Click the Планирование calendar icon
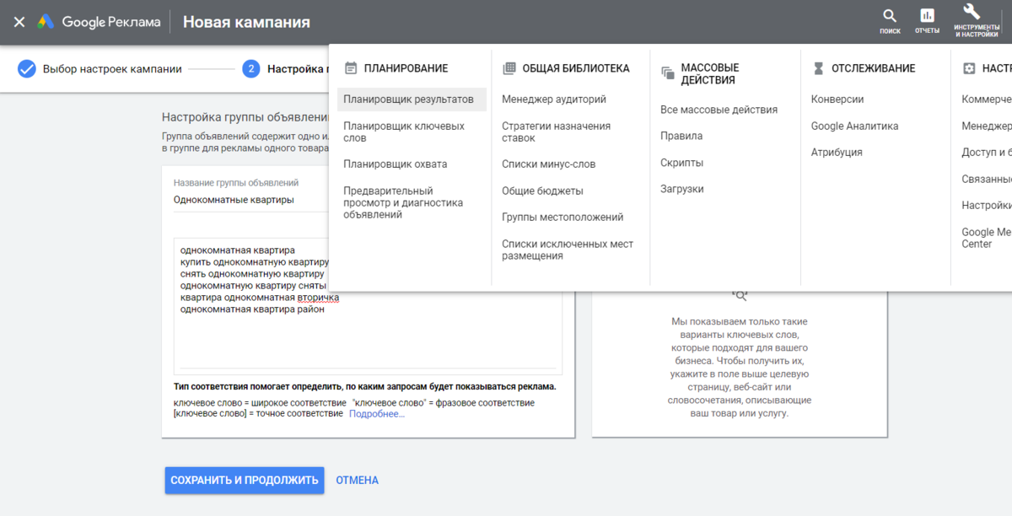The height and width of the screenshot is (516, 1012). click(350, 68)
